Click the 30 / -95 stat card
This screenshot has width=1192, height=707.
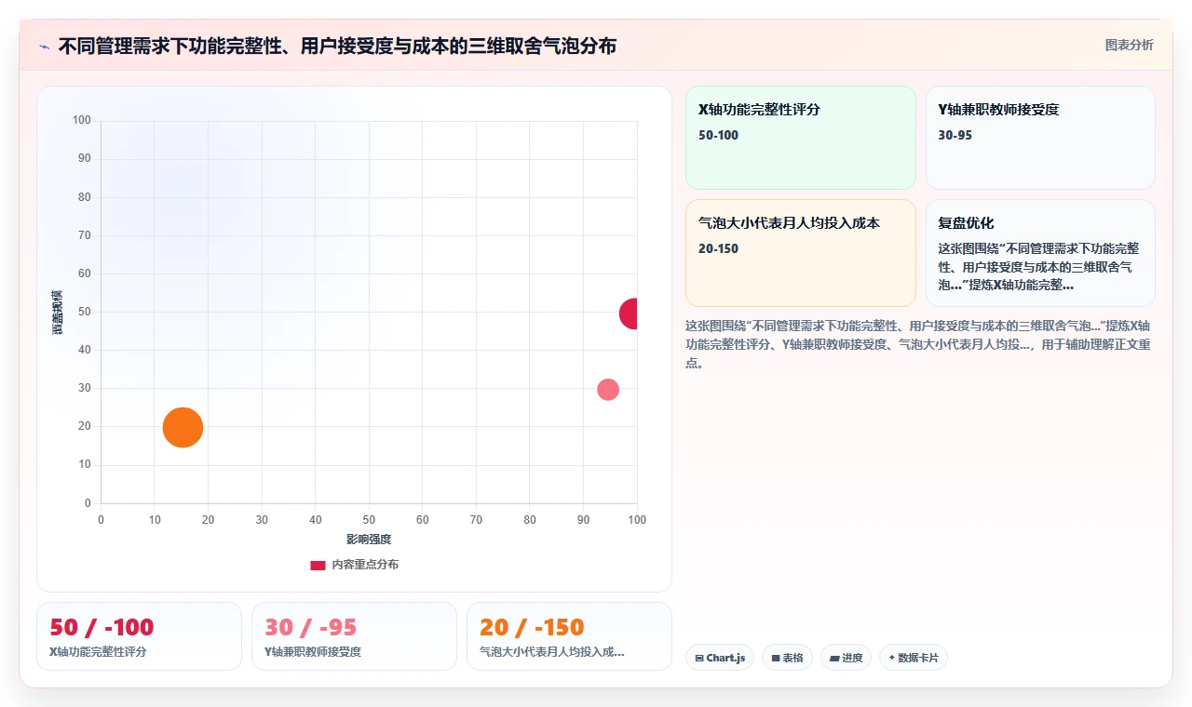coord(354,636)
